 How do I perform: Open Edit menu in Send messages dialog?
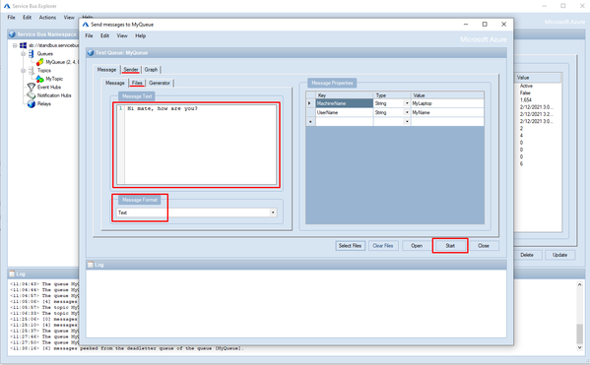[x=104, y=35]
